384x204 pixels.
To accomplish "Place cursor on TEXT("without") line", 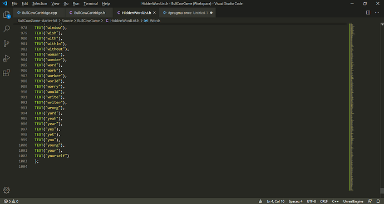I will click(52, 49).
